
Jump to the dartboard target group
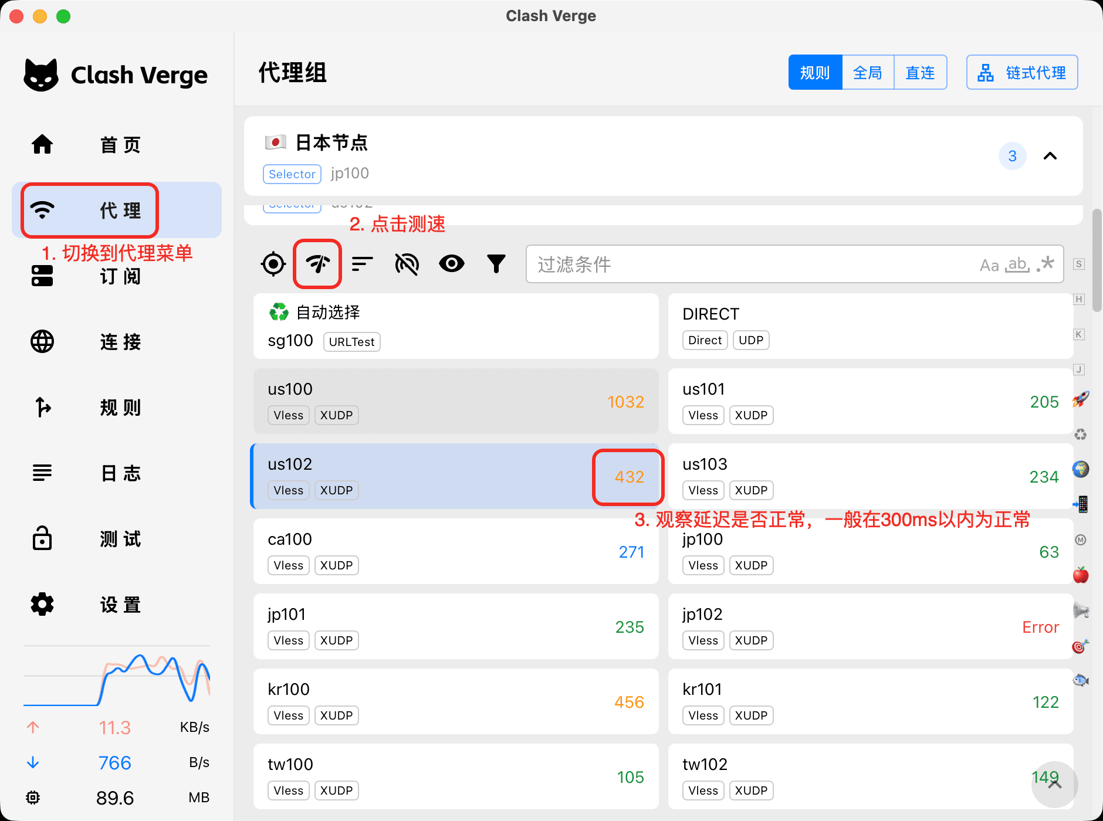[x=1080, y=646]
